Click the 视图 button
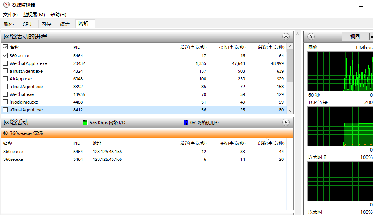The image size is (373, 215). [x=355, y=36]
